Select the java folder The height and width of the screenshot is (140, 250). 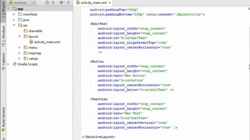pyautogui.click(x=26, y=20)
